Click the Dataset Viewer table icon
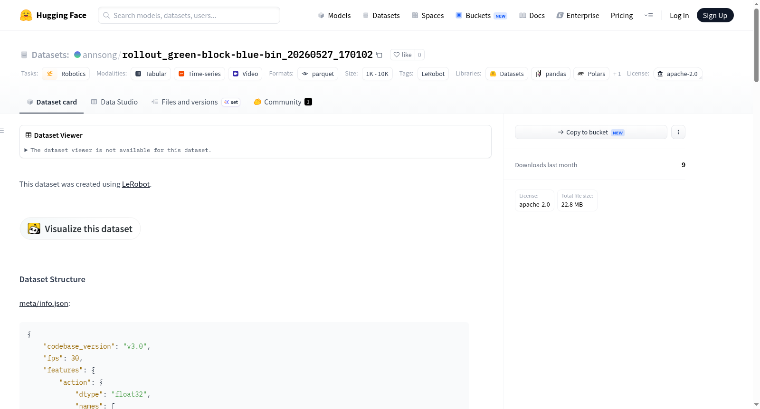Screen dimensions: 760x409 pos(28,135)
